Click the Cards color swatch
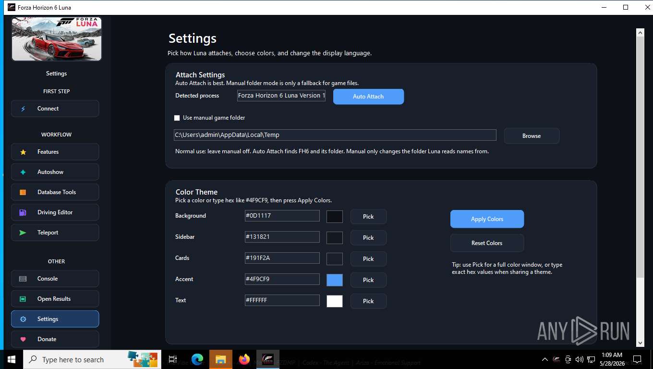Image resolution: width=653 pixels, height=369 pixels. point(335,259)
